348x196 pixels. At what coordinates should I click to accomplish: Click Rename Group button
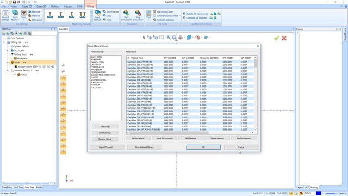[x=105, y=139]
